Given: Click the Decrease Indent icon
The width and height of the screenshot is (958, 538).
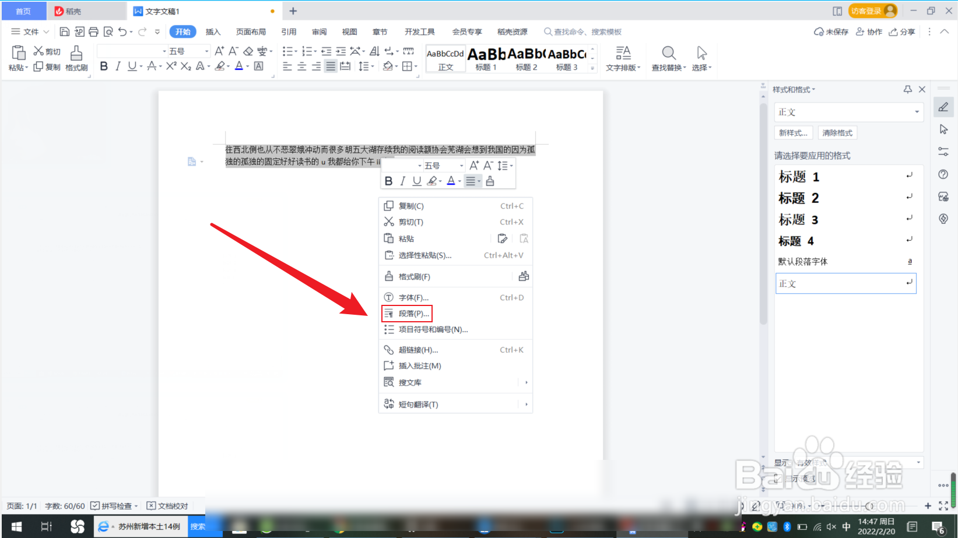Looking at the screenshot, I should [x=327, y=51].
